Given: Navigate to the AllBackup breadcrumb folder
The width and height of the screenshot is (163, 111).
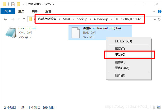Looking at the screenshot, I should (x=101, y=19).
